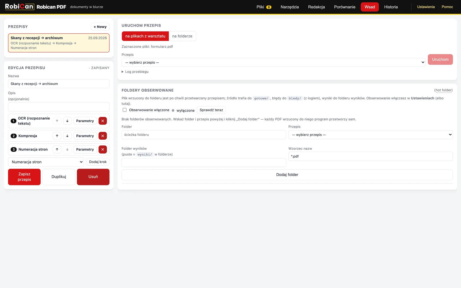Open Parametry for Kompresja step

click(85, 136)
